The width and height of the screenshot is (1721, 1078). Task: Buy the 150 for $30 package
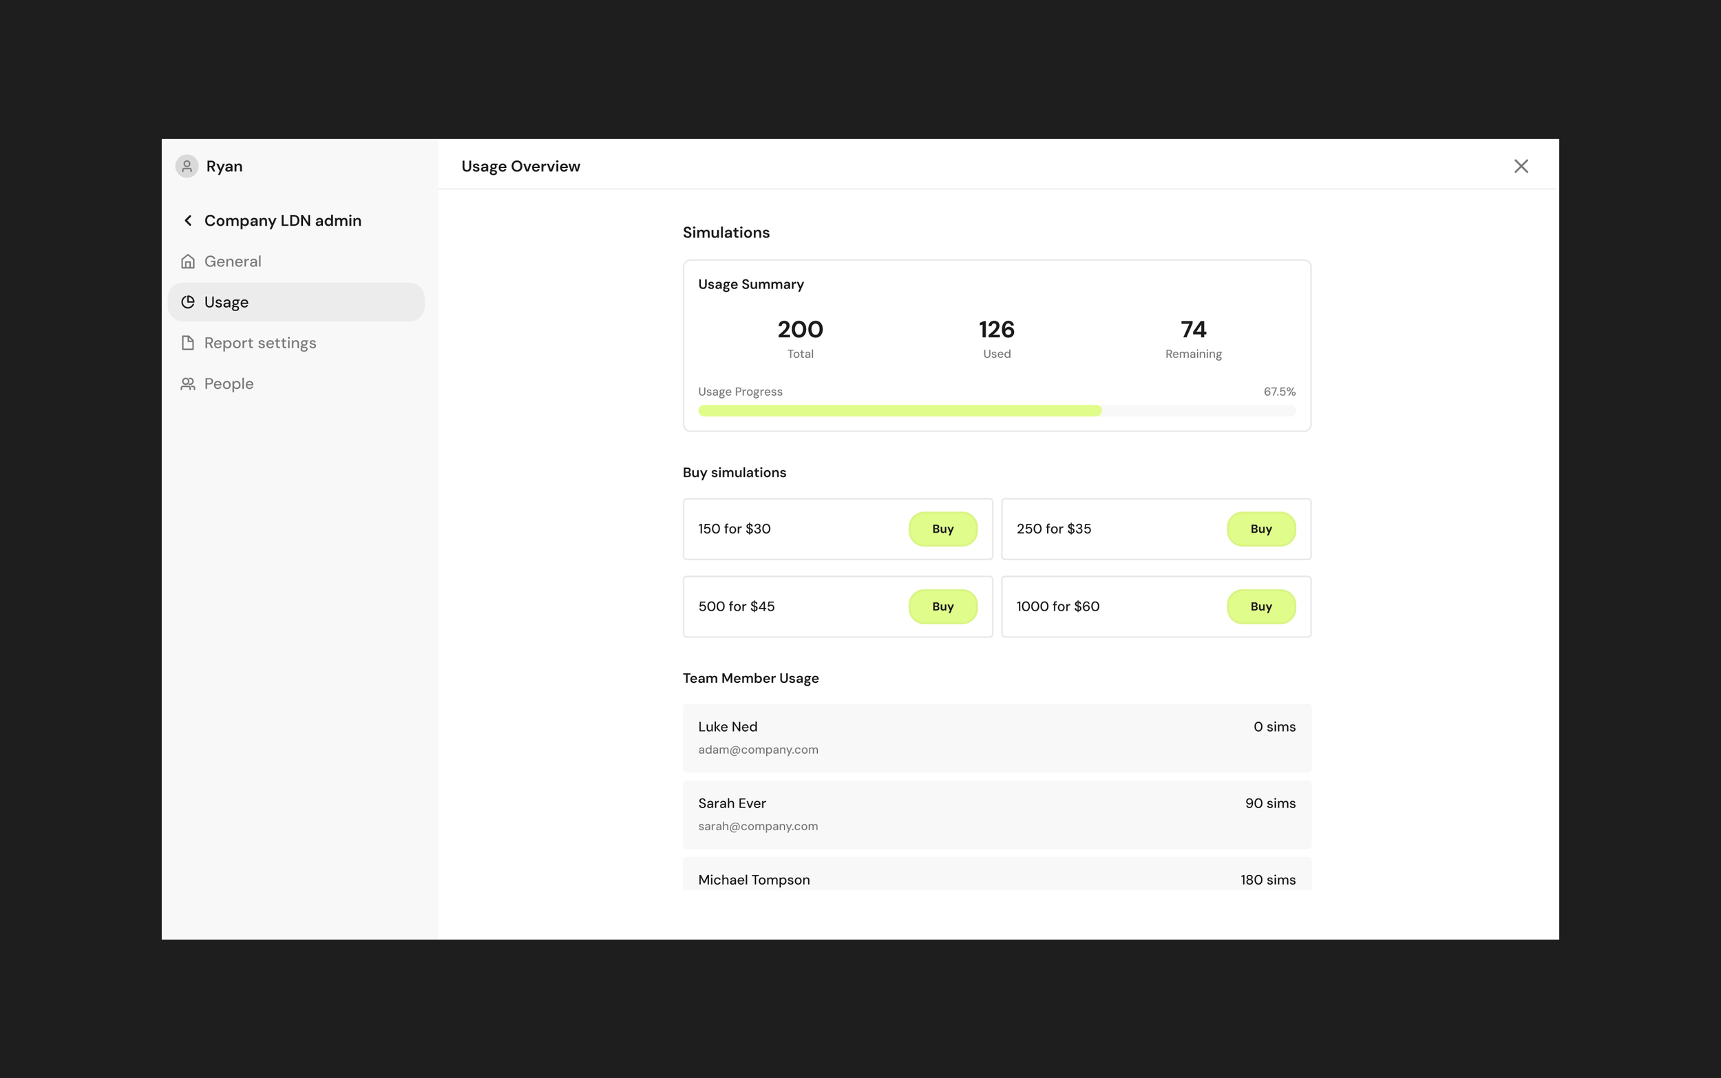(x=942, y=529)
